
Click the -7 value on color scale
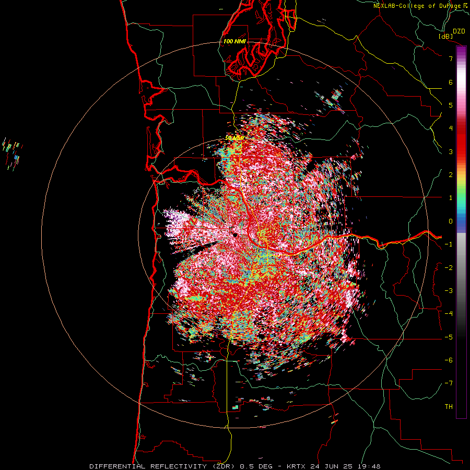(449, 383)
